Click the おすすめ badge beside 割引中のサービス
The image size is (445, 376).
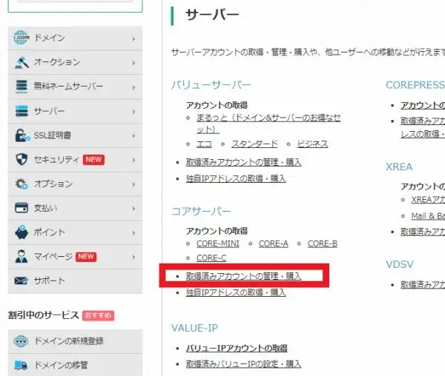[x=98, y=315]
